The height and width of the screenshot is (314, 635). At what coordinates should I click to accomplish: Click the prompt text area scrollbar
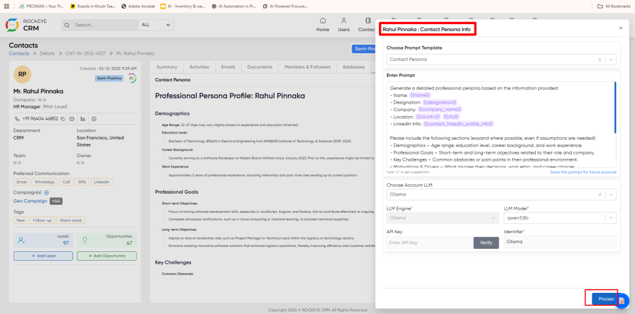pos(615,107)
